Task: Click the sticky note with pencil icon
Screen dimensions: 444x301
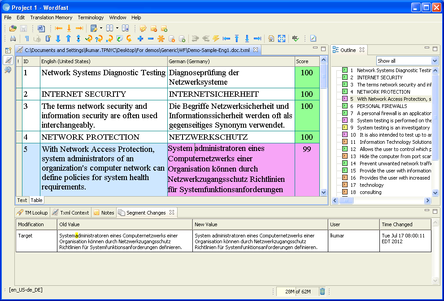Action: [x=143, y=28]
